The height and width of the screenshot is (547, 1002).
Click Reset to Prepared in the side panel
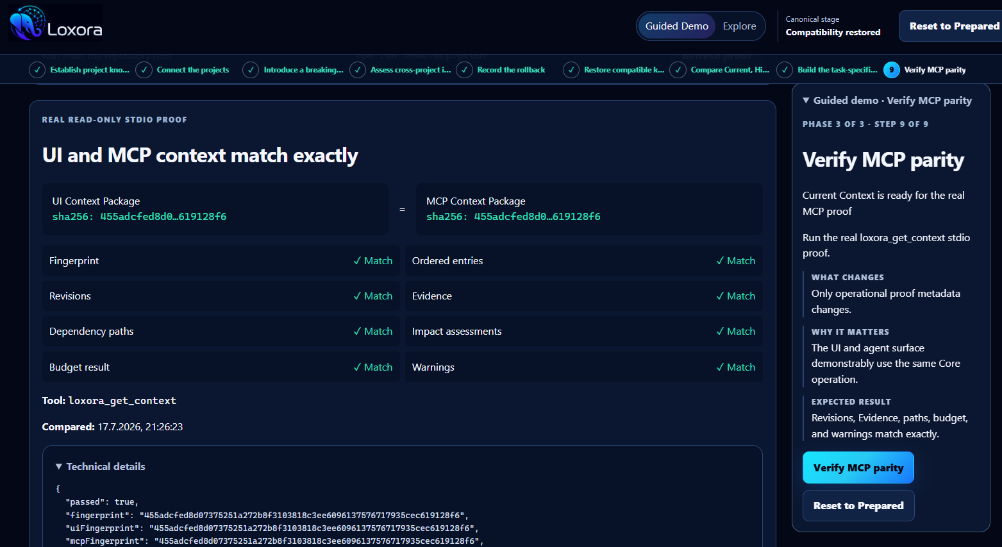pyautogui.click(x=858, y=505)
